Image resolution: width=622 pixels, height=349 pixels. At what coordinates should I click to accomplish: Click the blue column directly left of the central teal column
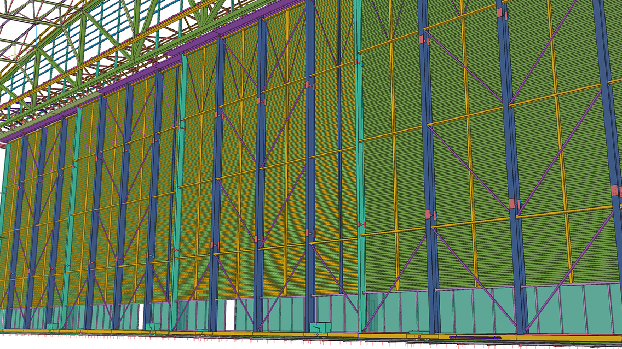[x=310, y=164]
